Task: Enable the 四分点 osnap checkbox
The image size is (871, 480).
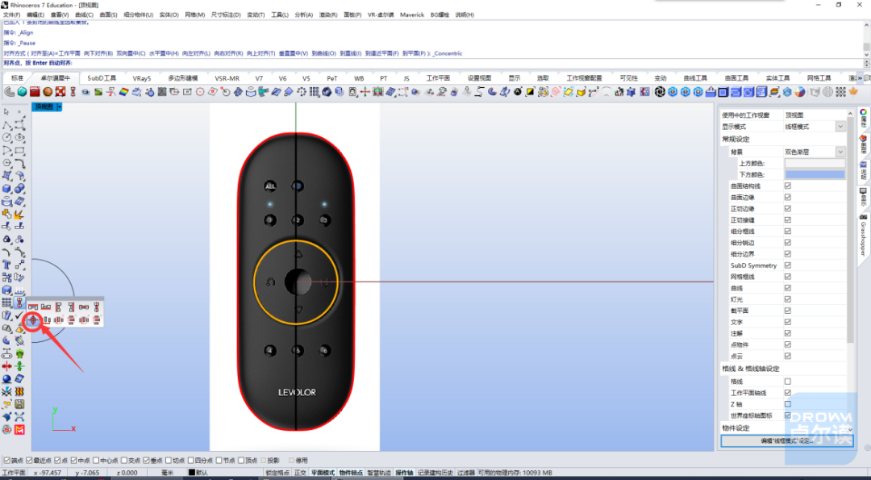Action: click(191, 461)
